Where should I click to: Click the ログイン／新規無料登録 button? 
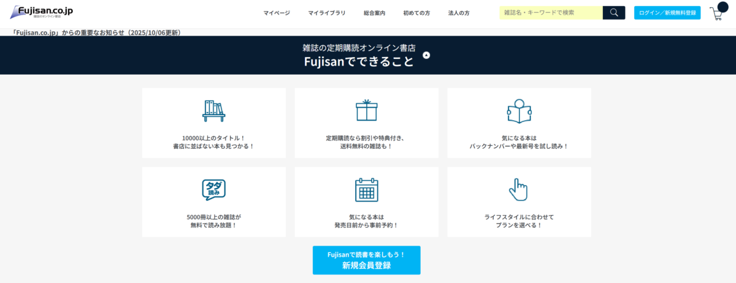coord(667,13)
